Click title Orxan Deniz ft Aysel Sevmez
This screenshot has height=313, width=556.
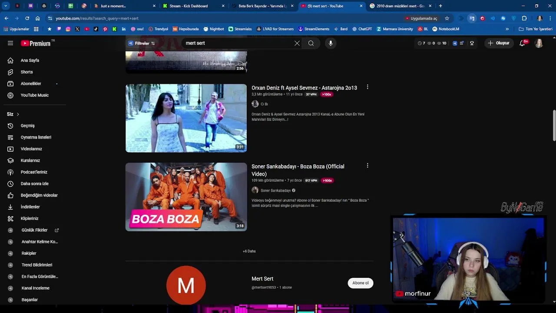click(x=304, y=88)
